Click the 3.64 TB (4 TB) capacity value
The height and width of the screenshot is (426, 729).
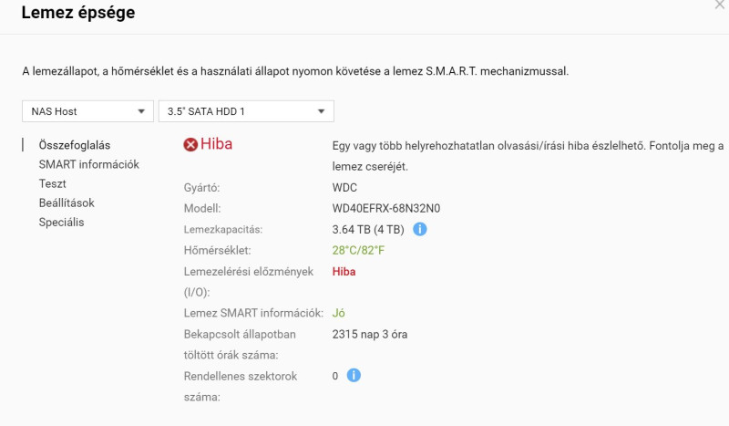[x=368, y=230]
